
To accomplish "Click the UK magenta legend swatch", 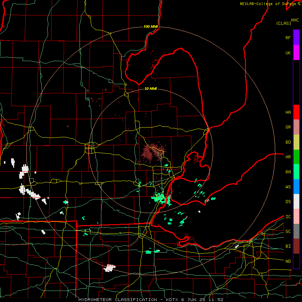I will pos(296,53).
